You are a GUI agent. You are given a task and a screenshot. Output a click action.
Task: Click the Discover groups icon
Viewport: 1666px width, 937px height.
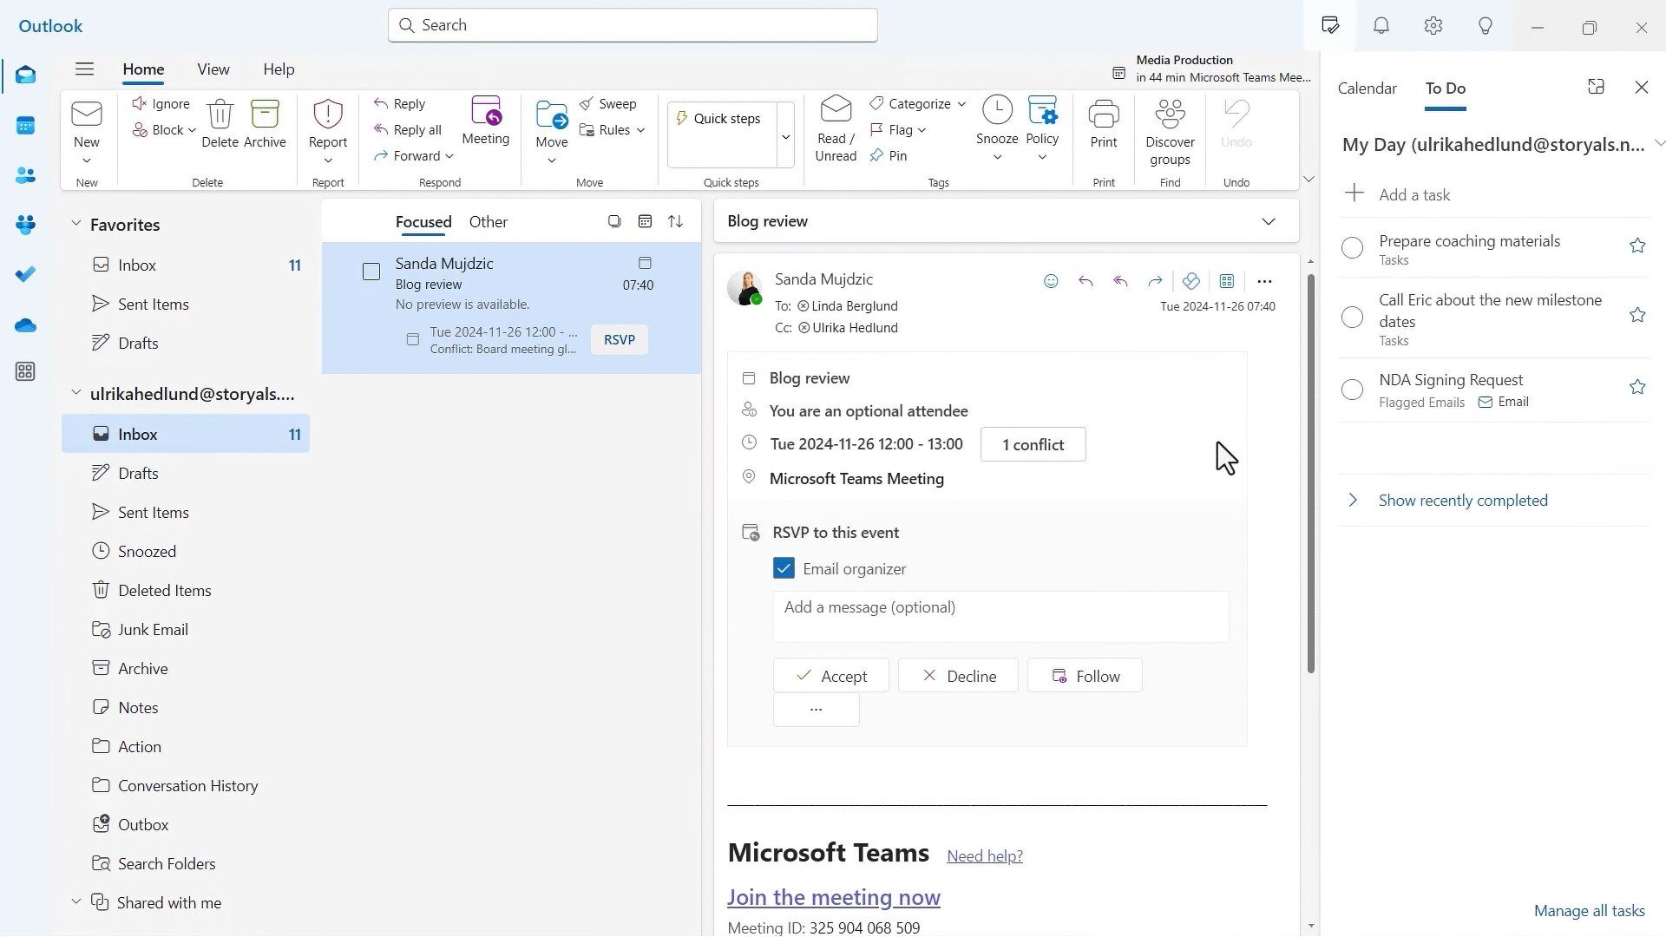(1171, 128)
